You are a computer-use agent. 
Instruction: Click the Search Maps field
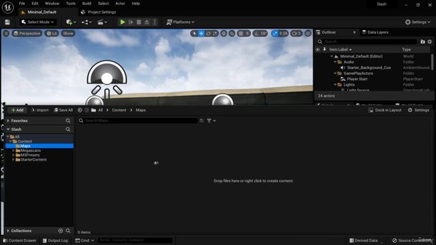pyautogui.click(x=138, y=120)
